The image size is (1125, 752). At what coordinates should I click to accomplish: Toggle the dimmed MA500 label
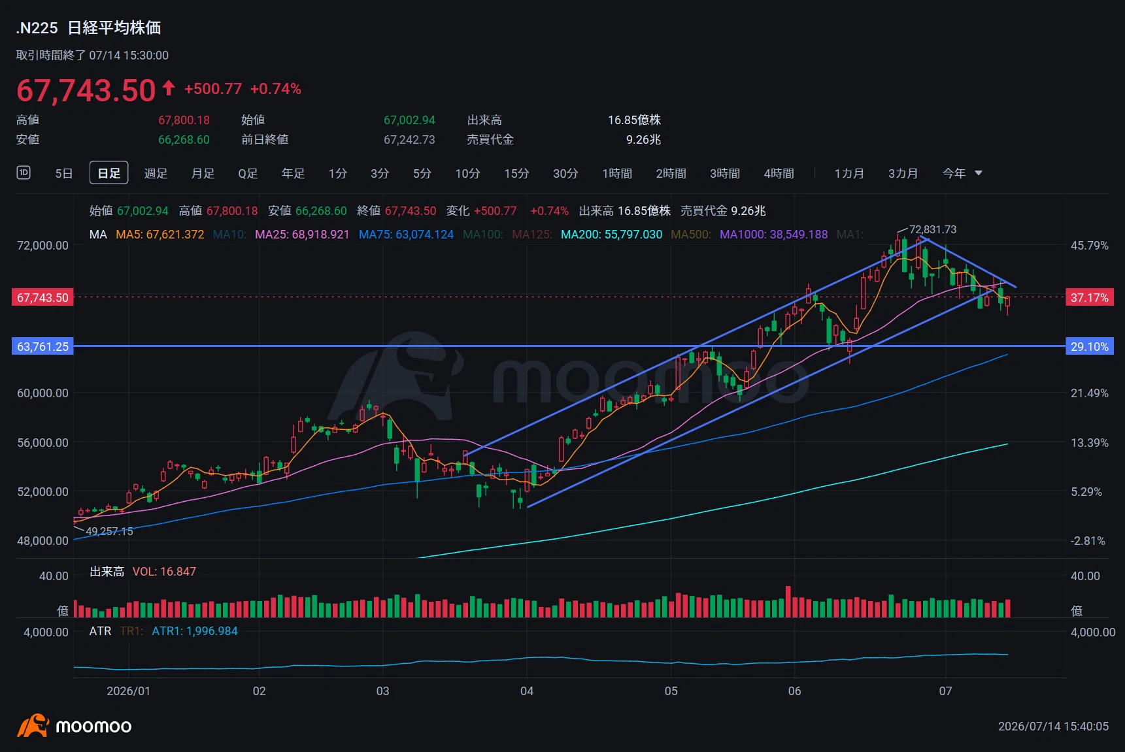[x=691, y=235]
